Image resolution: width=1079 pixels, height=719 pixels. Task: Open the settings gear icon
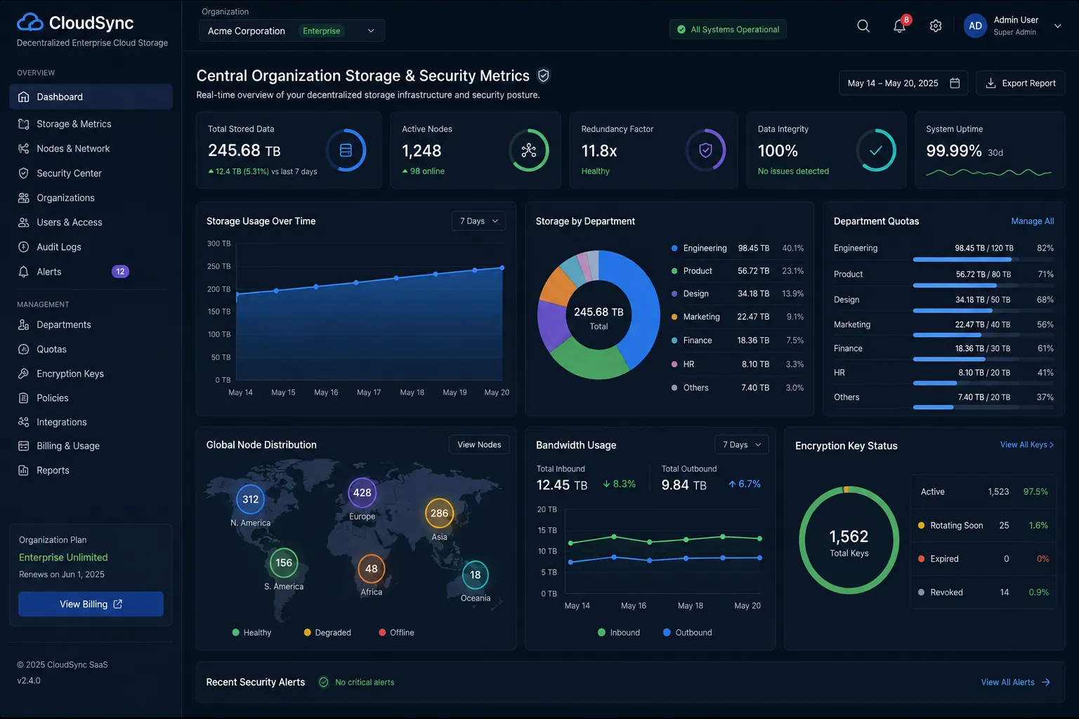pyautogui.click(x=936, y=26)
